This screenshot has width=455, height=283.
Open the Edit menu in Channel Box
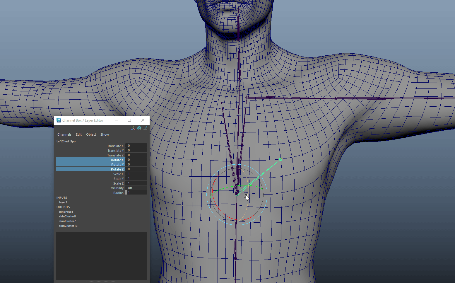click(79, 135)
